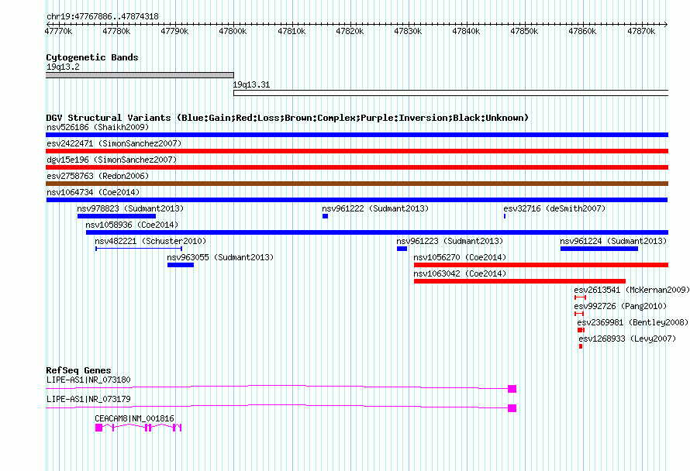The height and width of the screenshot is (471, 690).
Task: Click the nsv978823 (Sudmant2013) blue bar
Action: 116,216
